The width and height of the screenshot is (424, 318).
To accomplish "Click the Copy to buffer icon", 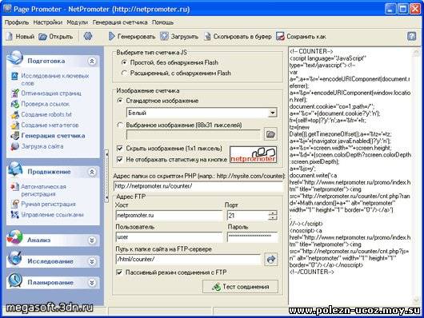I will pos(207,36).
